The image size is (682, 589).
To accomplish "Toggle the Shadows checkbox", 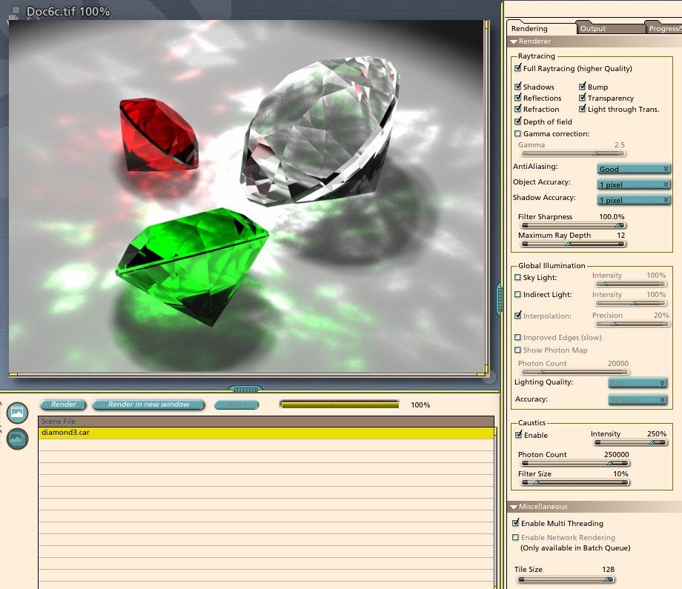I will [x=517, y=87].
